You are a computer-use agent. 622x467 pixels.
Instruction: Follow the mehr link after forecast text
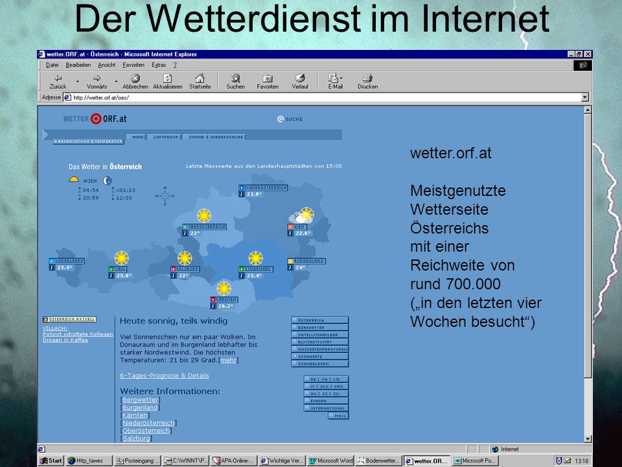coord(229,360)
